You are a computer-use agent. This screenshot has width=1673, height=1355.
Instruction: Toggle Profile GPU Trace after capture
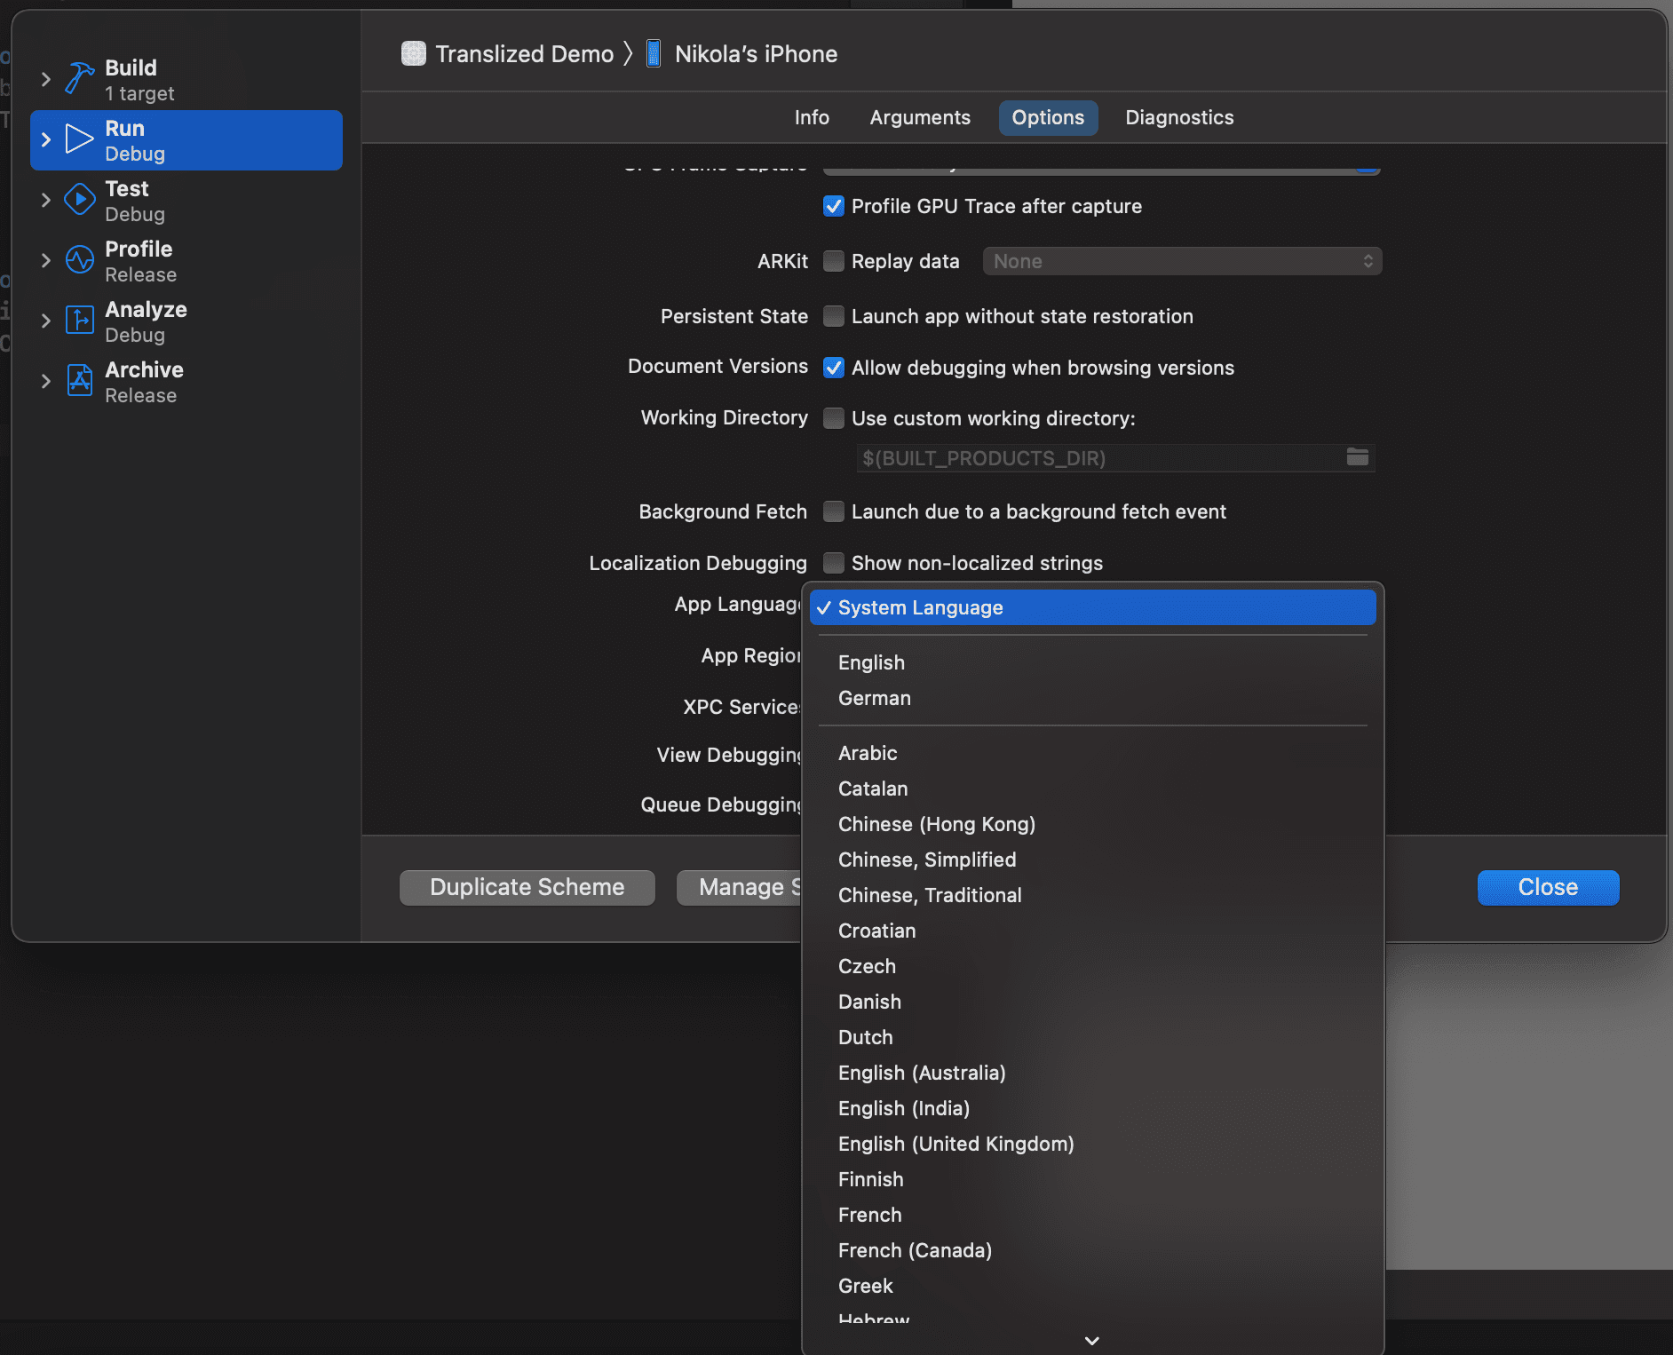[x=834, y=206]
